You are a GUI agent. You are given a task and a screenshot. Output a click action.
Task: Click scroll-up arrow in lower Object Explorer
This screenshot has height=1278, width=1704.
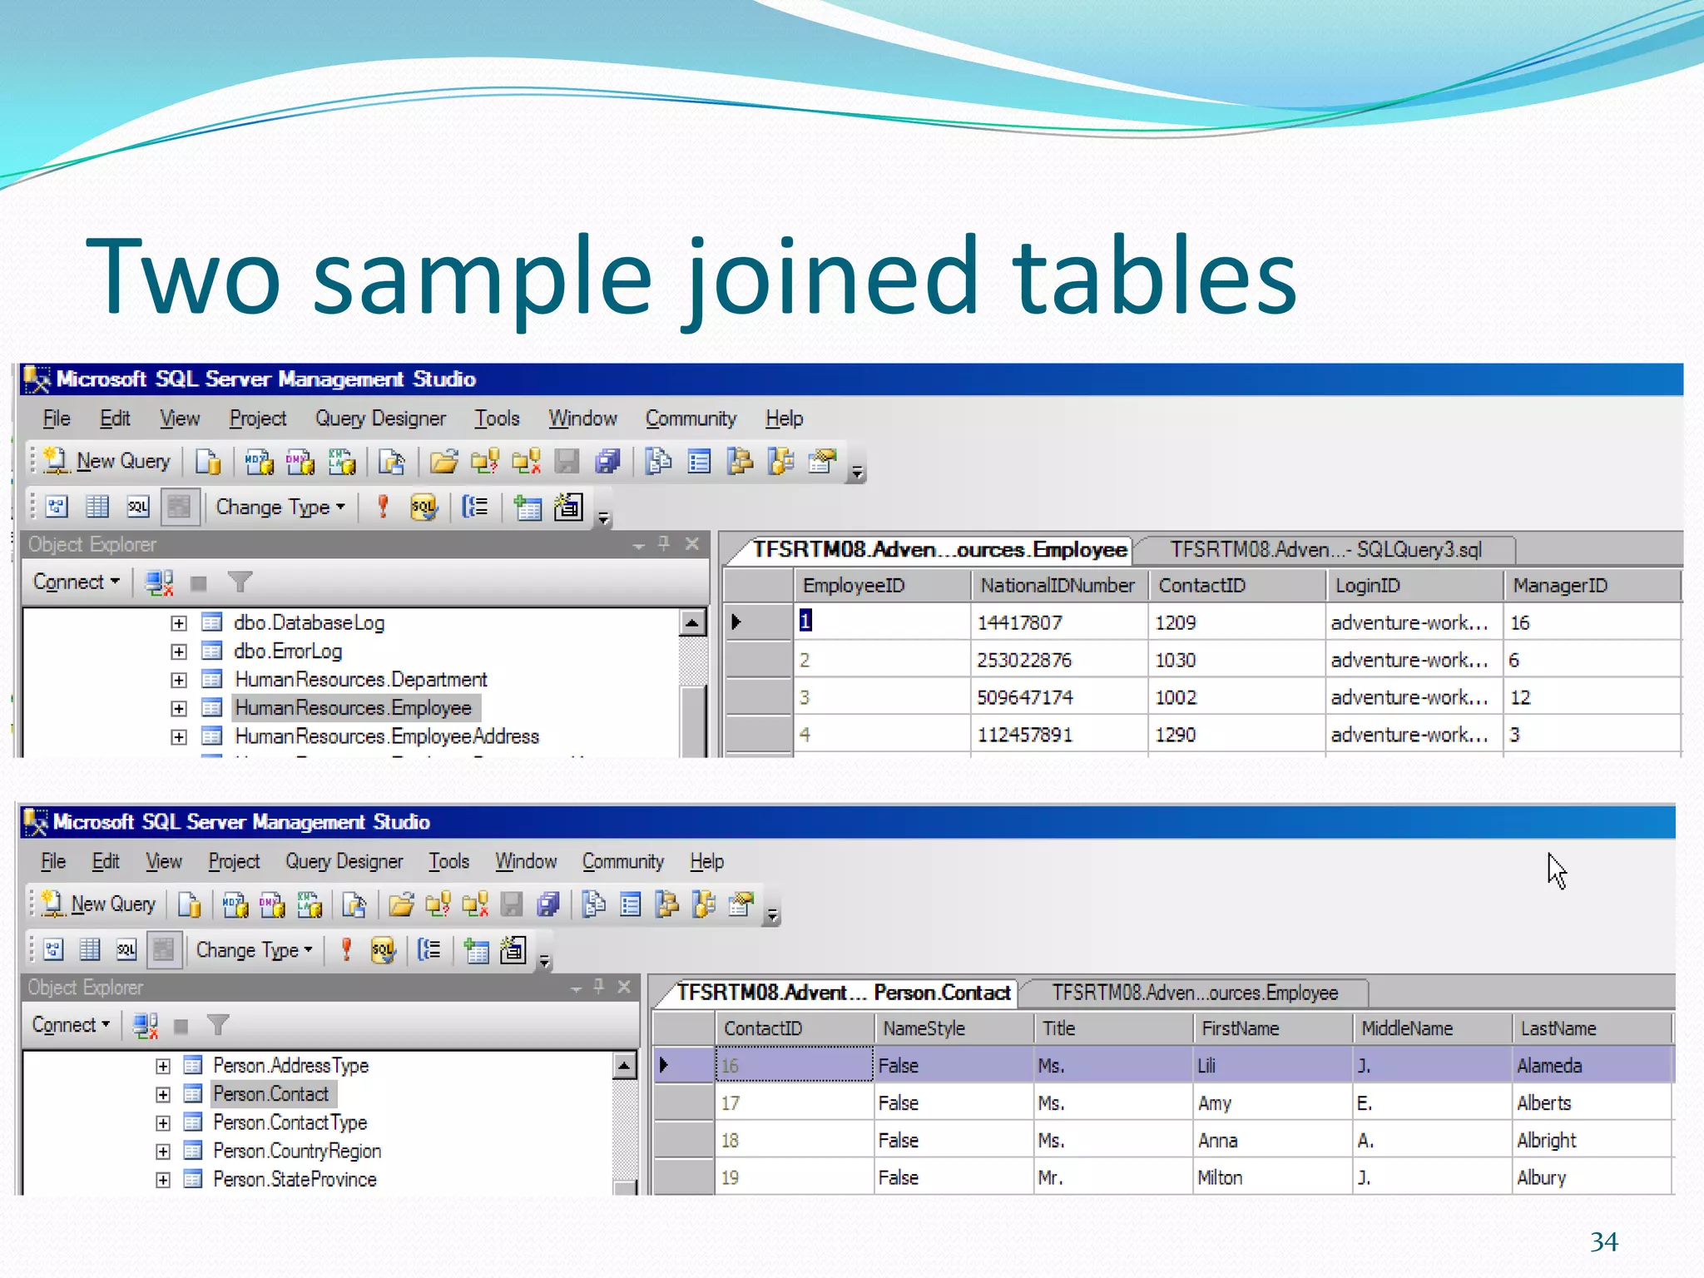[x=625, y=1065]
